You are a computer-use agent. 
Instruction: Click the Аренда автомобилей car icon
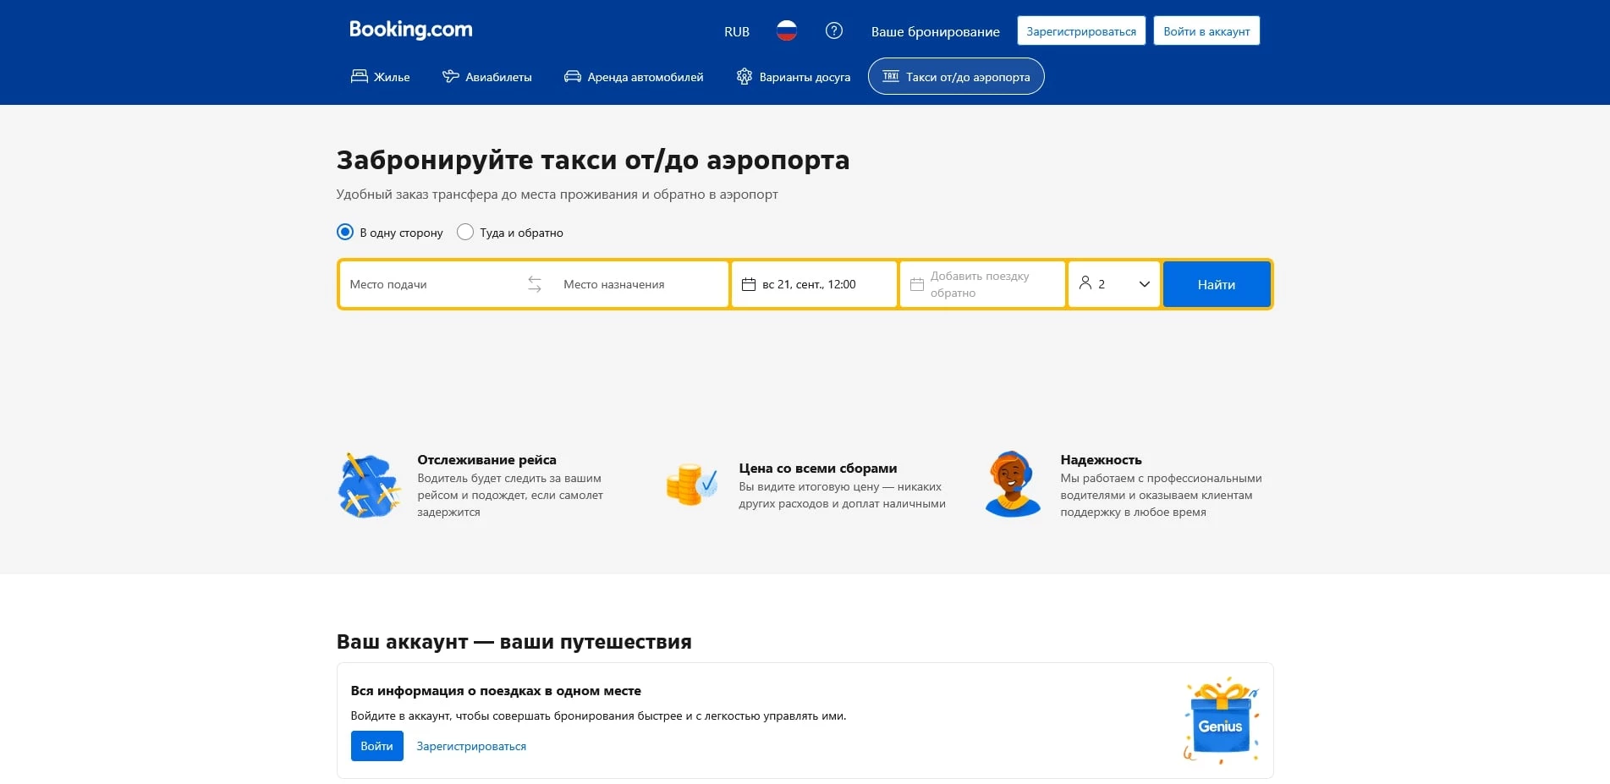tap(572, 76)
